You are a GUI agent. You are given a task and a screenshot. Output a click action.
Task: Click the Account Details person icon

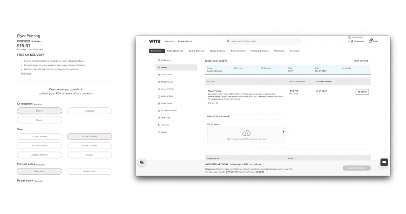pyautogui.click(x=159, y=89)
